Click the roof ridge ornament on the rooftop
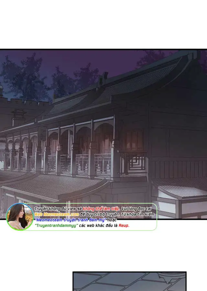The width and height of the screenshot is (207, 291). pos(104,78)
